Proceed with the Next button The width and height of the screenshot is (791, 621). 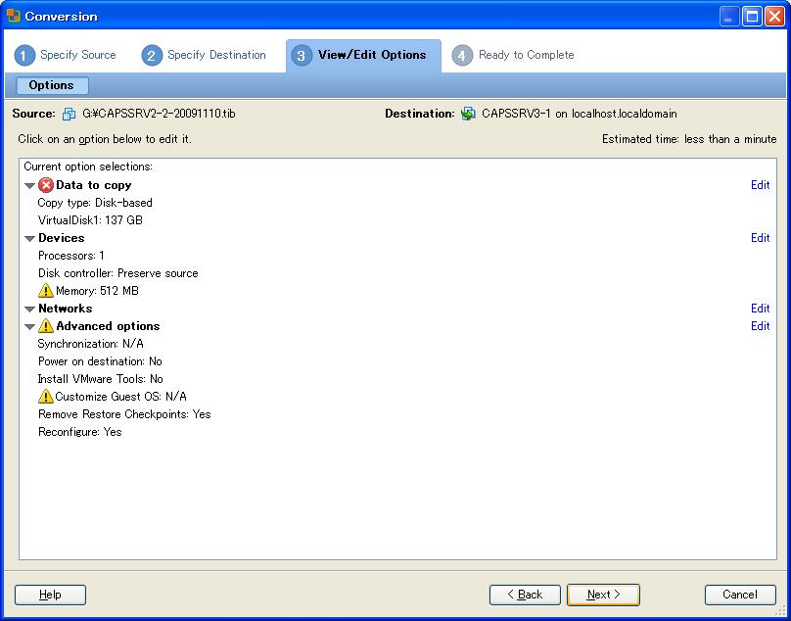[x=603, y=595]
